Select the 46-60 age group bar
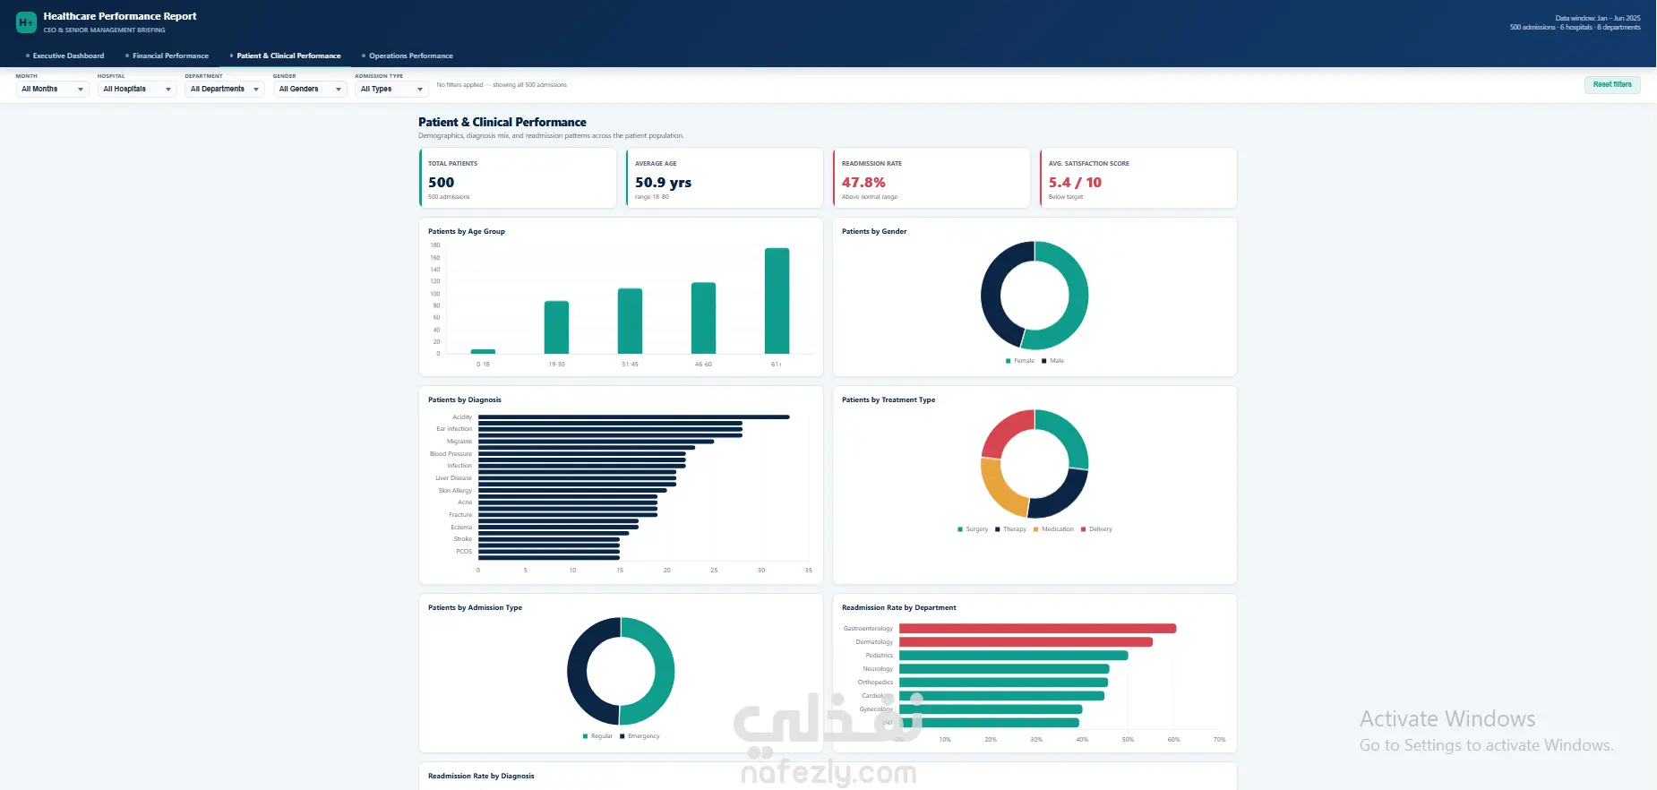Viewport: 1657px width, 790px height. click(x=703, y=318)
